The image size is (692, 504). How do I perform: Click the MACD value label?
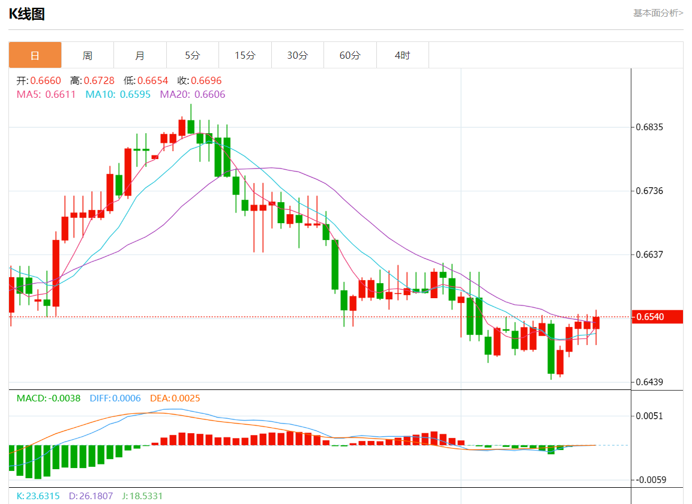[x=49, y=398]
